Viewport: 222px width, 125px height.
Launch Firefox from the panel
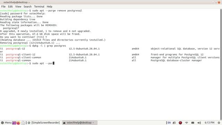click(x=18, y=123)
